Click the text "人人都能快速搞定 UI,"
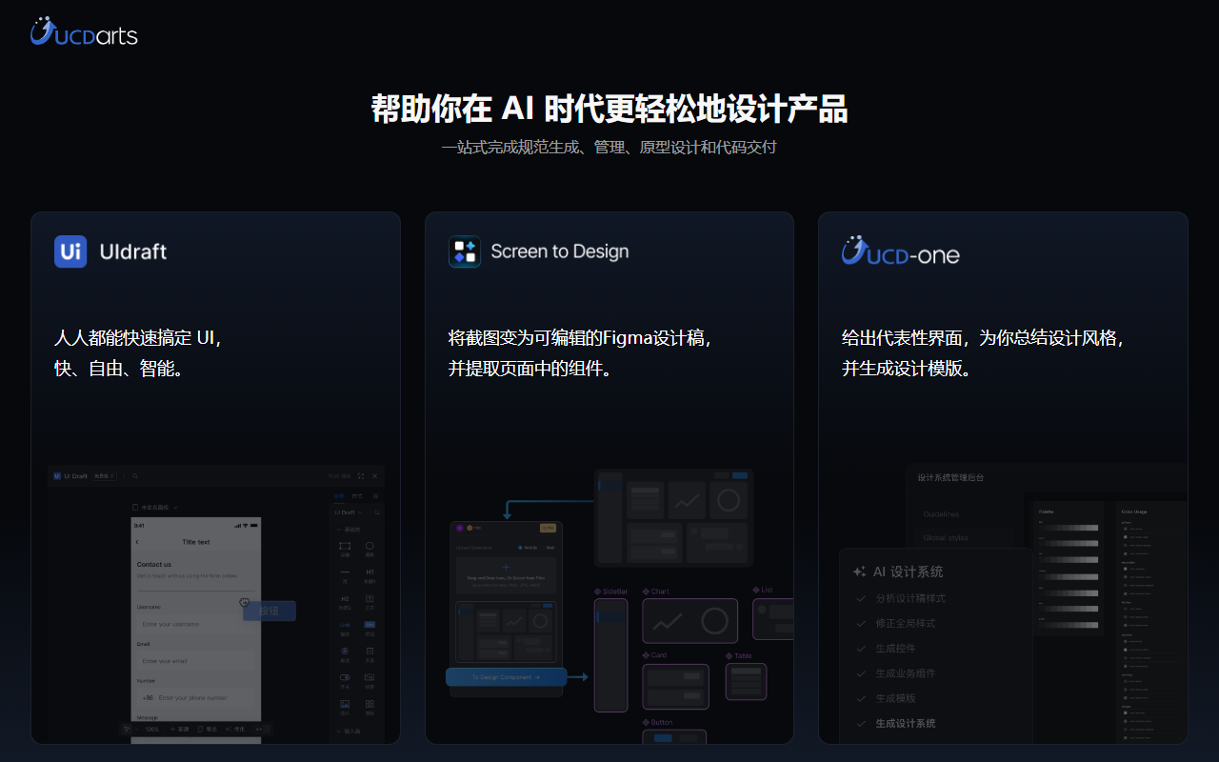The width and height of the screenshot is (1219, 762). (139, 338)
